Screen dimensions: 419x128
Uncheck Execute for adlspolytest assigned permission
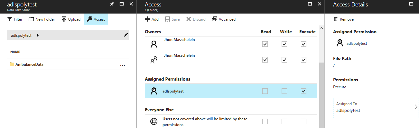(303, 91)
